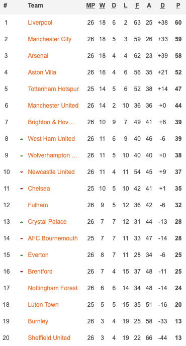Click green up arrow beside Everton
This screenshot has height=346, width=186.
coord(22,255)
